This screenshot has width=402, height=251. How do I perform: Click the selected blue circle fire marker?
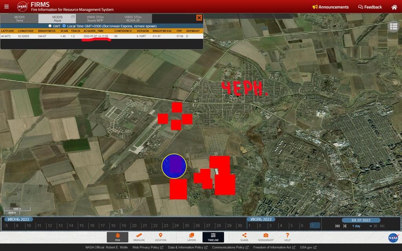pos(174,166)
